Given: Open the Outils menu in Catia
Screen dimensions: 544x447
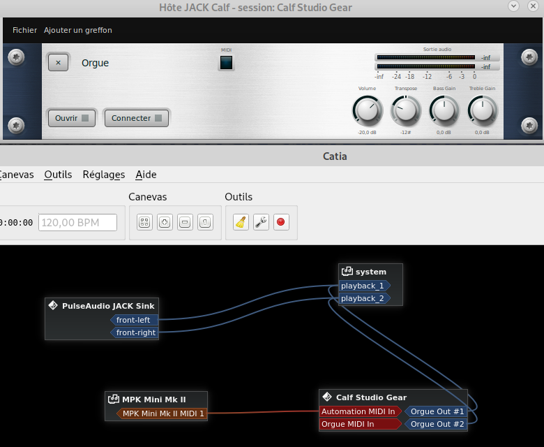Looking at the screenshot, I should coord(58,175).
